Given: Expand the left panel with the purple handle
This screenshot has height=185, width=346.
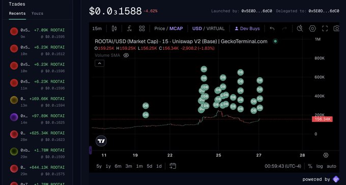Looking at the screenshot, I should 90,150.
